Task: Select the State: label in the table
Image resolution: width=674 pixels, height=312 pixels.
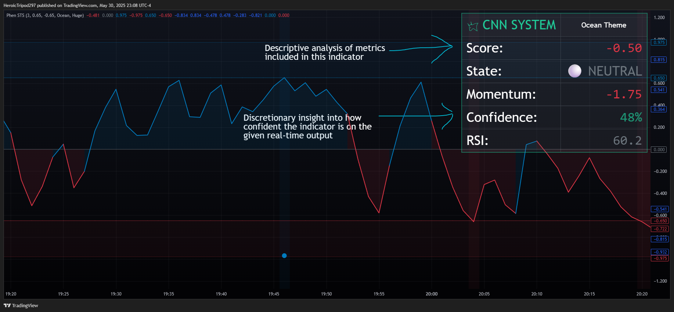Action: click(x=484, y=71)
